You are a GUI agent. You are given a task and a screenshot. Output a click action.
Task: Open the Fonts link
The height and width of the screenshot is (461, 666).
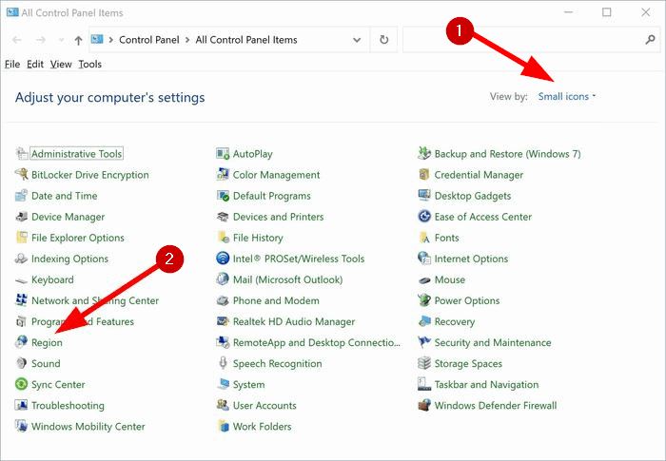(446, 238)
